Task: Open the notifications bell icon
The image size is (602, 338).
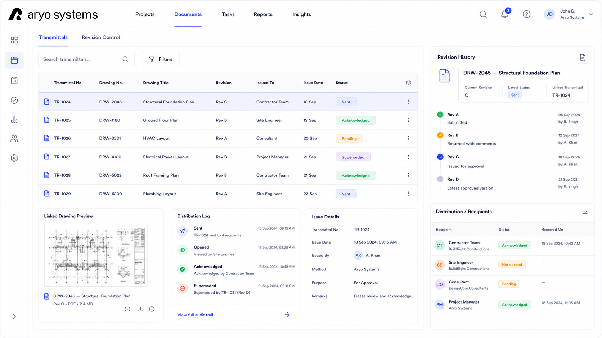Action: [504, 14]
